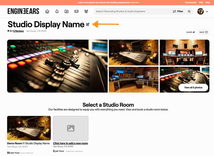Viewport: 214px width, 156px height.
Task: Open the FAQ page
Action: tap(201, 2)
